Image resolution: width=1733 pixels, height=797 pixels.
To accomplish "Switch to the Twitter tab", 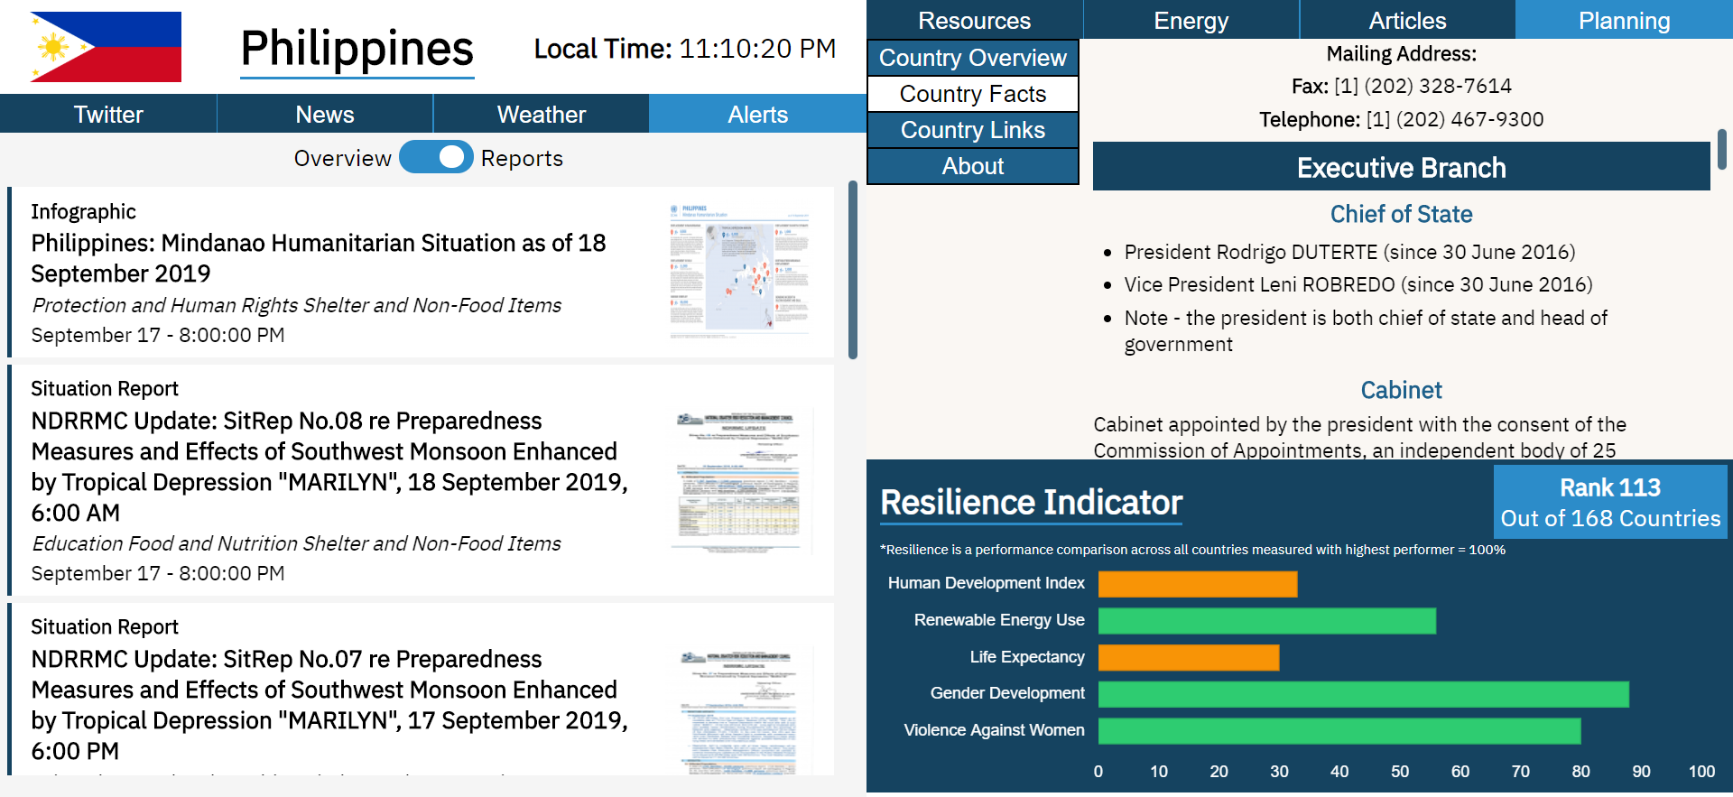I will 108,115.
